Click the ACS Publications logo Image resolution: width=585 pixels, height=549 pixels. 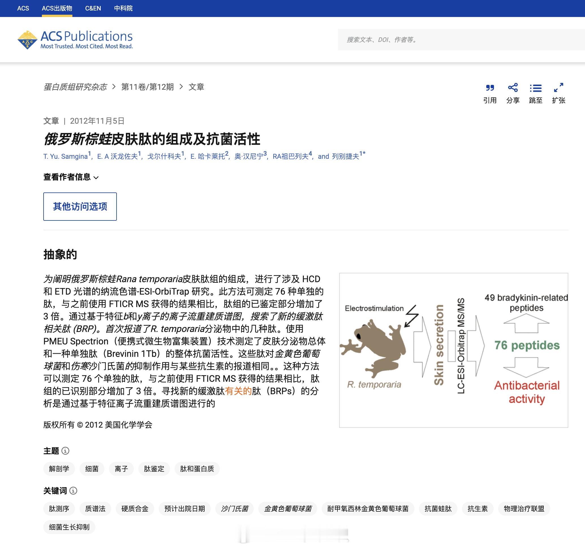75,39
